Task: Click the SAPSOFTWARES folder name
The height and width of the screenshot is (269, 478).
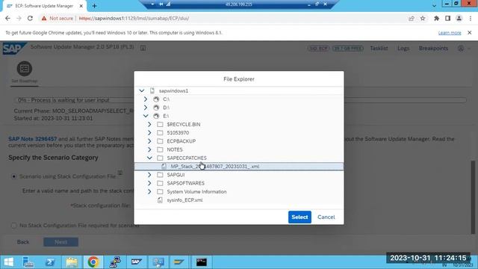Action: tap(185, 183)
